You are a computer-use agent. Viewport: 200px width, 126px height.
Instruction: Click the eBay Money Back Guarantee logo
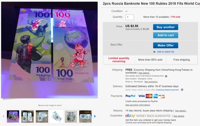coord(148,116)
